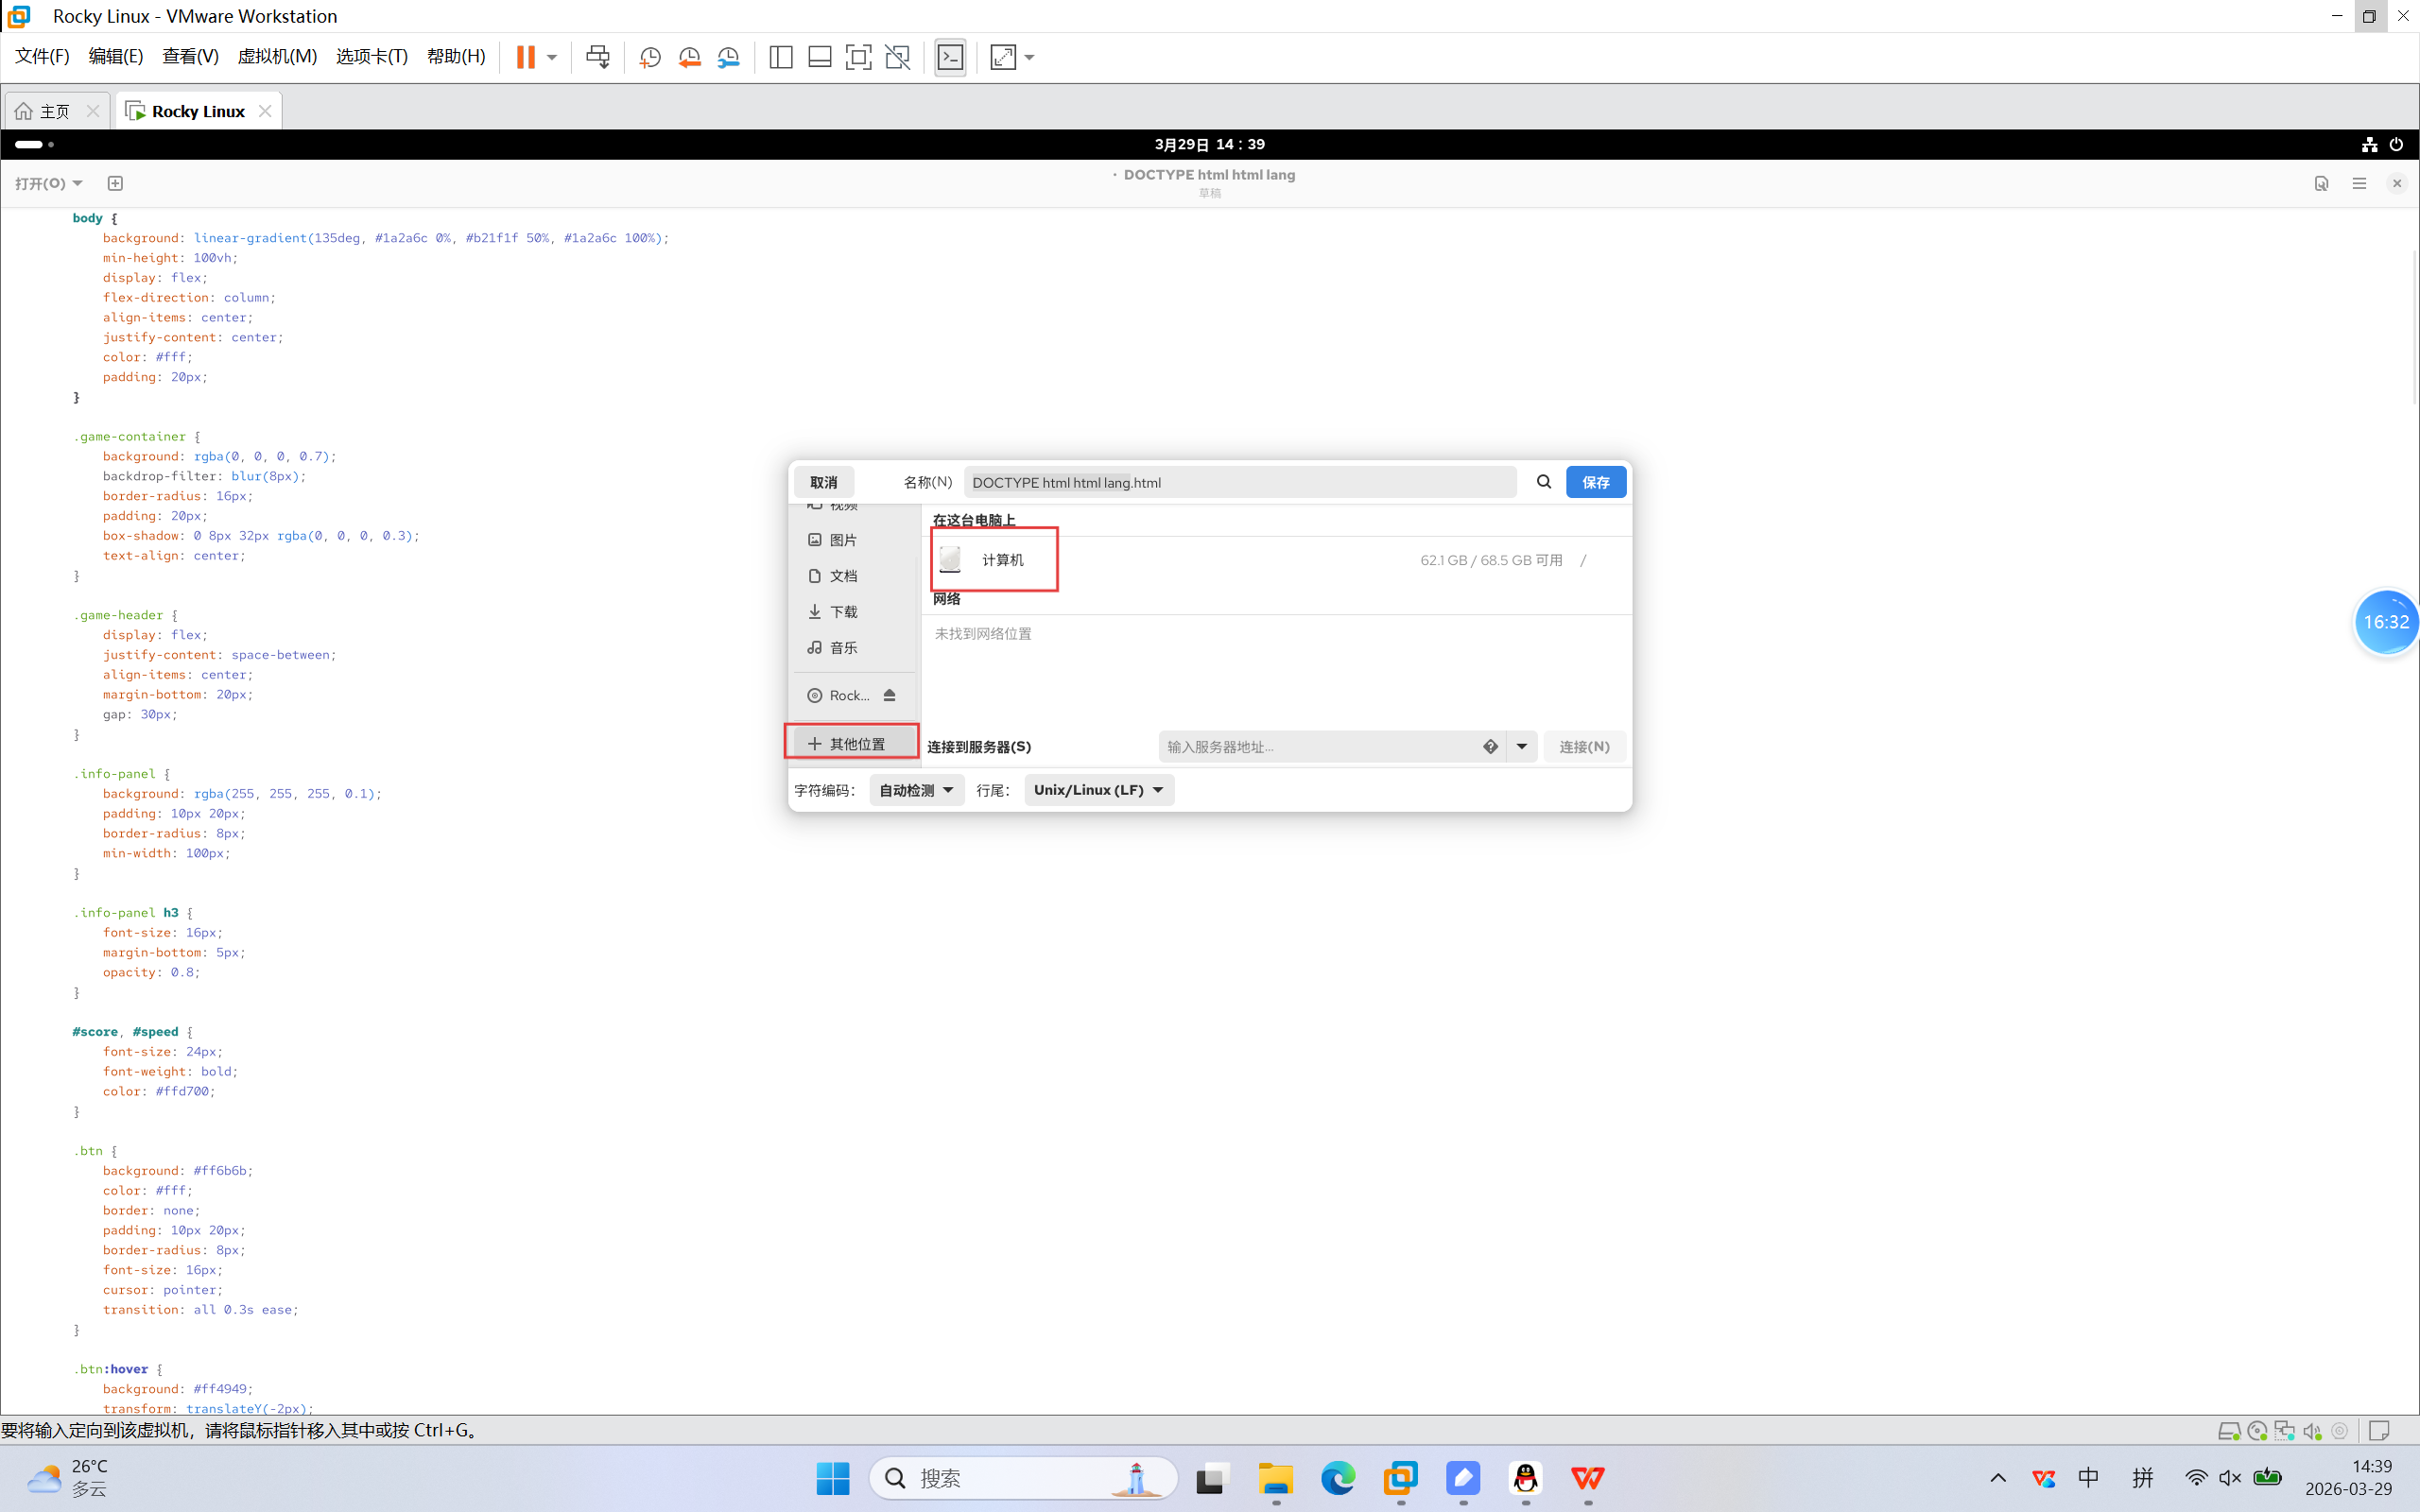Toggle the console view toolbar button

(x=950, y=57)
